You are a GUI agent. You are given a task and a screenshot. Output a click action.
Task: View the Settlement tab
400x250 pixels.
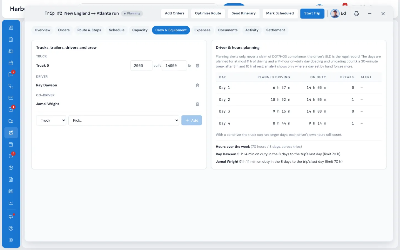pos(276,30)
